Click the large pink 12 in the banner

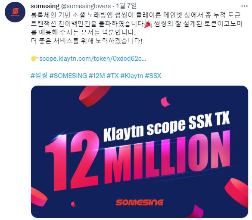point(72,161)
